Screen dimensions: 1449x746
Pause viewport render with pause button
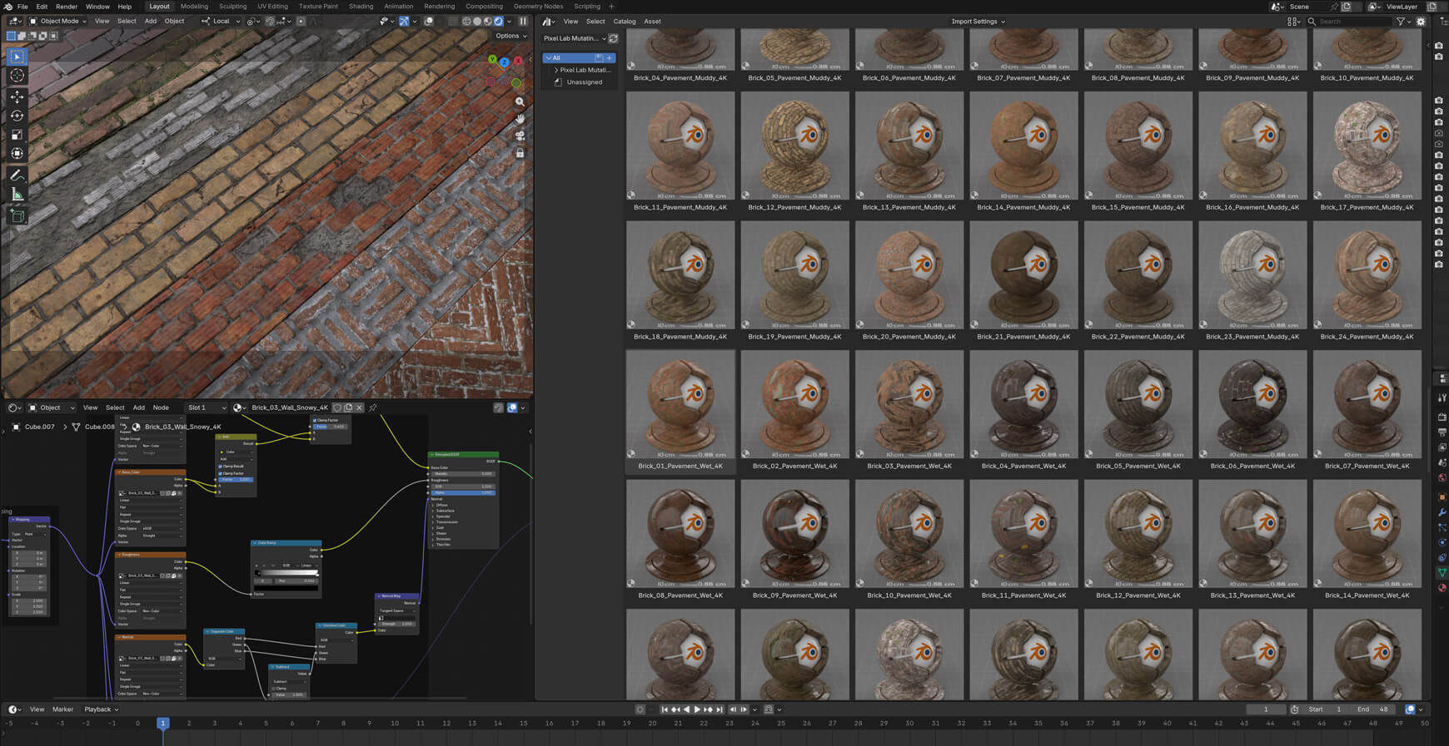tap(523, 22)
